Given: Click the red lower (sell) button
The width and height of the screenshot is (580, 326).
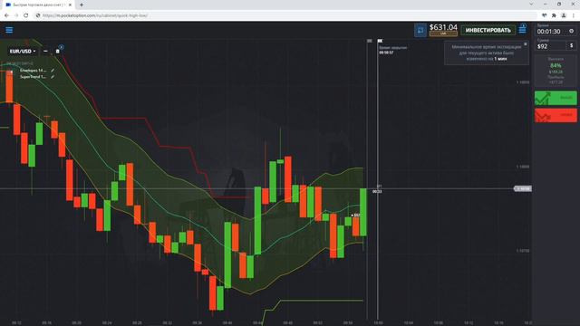Looking at the screenshot, I should click(x=556, y=115).
